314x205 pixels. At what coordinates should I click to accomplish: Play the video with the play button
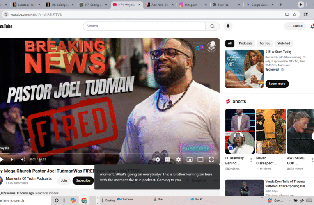point(2,159)
